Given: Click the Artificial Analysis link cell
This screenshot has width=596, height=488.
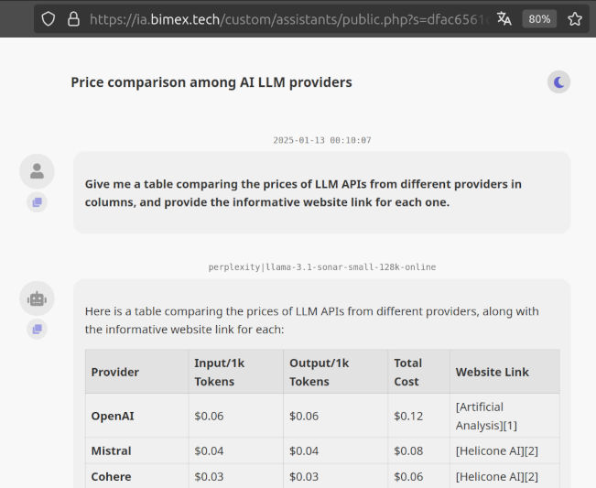Looking at the screenshot, I should coord(504,416).
